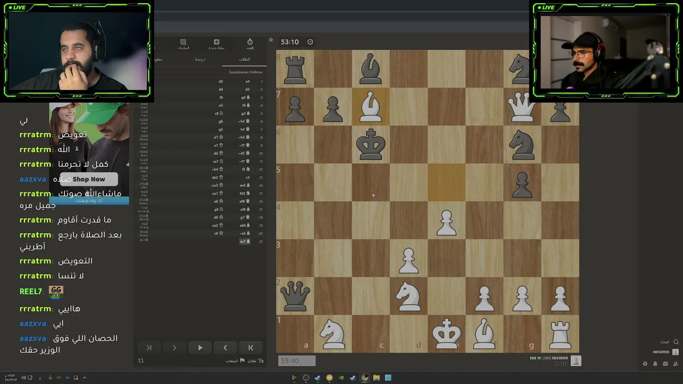Click the white rook on h1

560,334
